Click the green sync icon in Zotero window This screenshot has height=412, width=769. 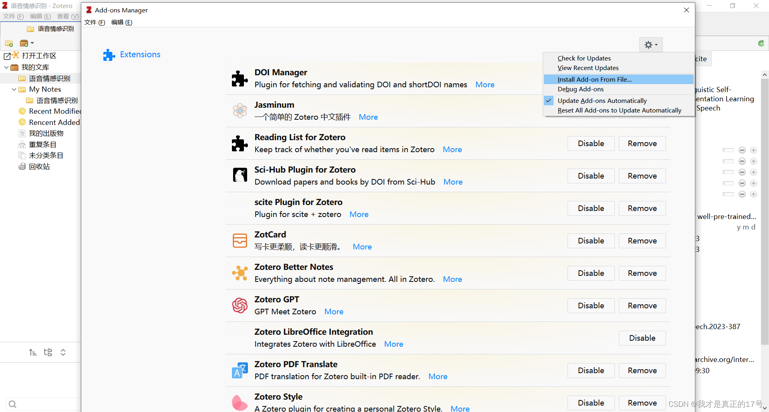click(x=761, y=43)
